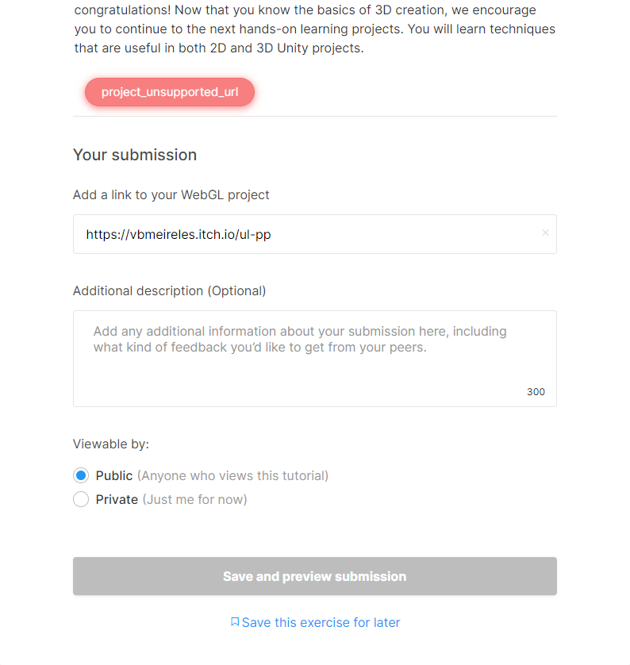
Task: Click the Additional description (Optional) label
Action: coord(170,290)
